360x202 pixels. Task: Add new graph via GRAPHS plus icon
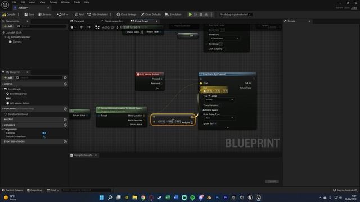coord(65,84)
